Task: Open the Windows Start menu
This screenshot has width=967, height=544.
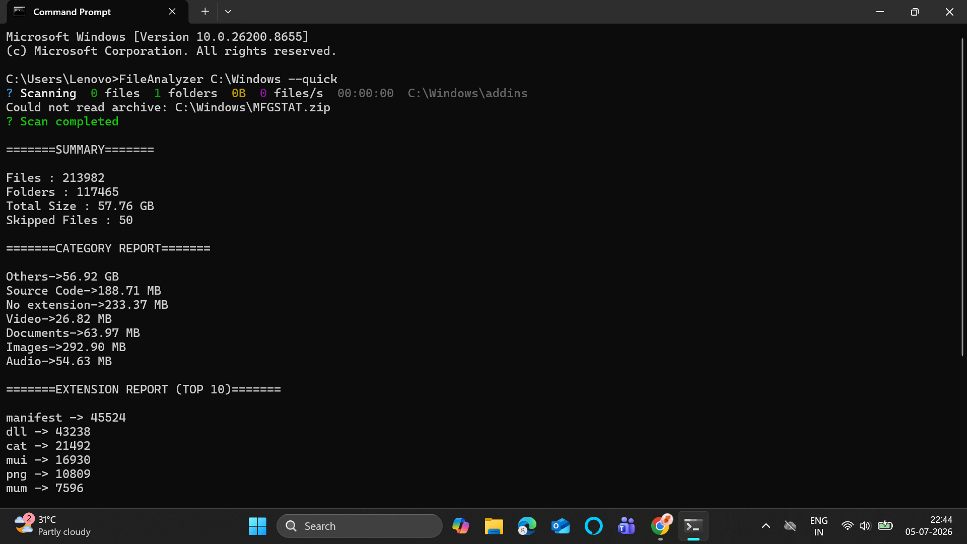Action: click(x=257, y=526)
